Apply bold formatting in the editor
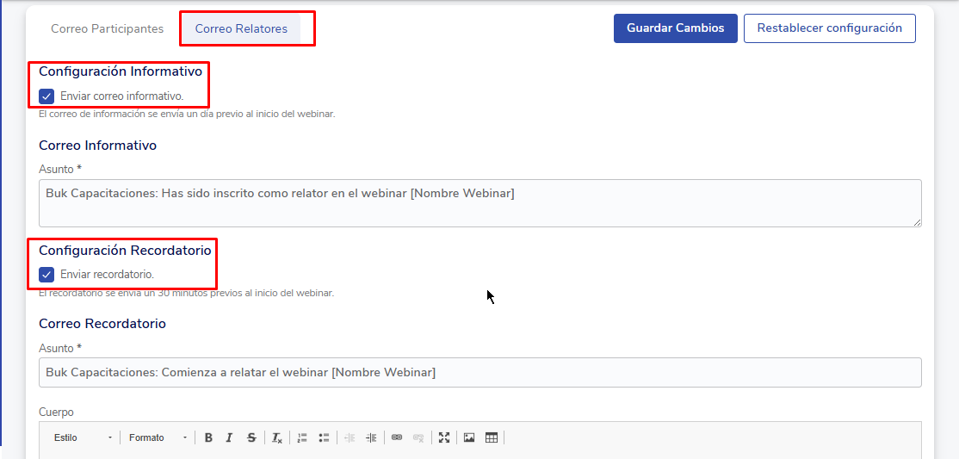The height and width of the screenshot is (459, 959). click(208, 437)
